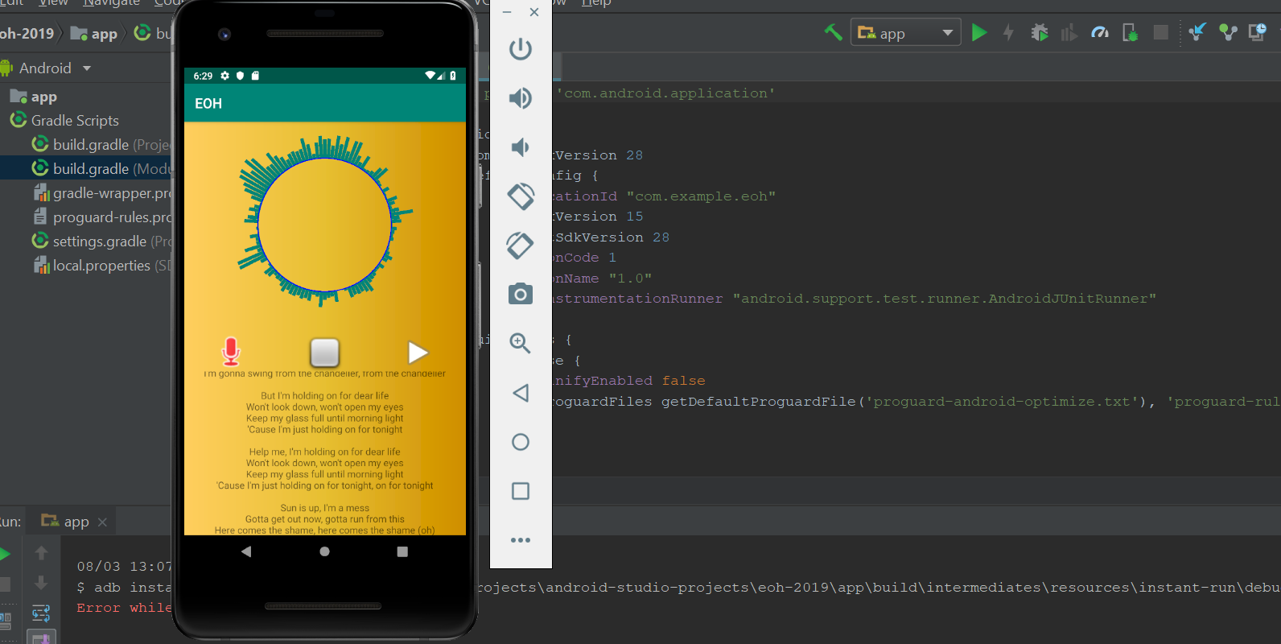
Task: Open the Navigate menu
Action: click(111, 3)
